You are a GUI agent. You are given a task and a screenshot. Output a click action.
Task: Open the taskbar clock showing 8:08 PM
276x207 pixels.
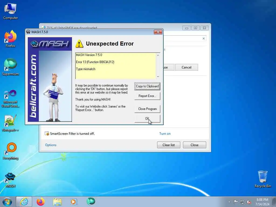262,202
